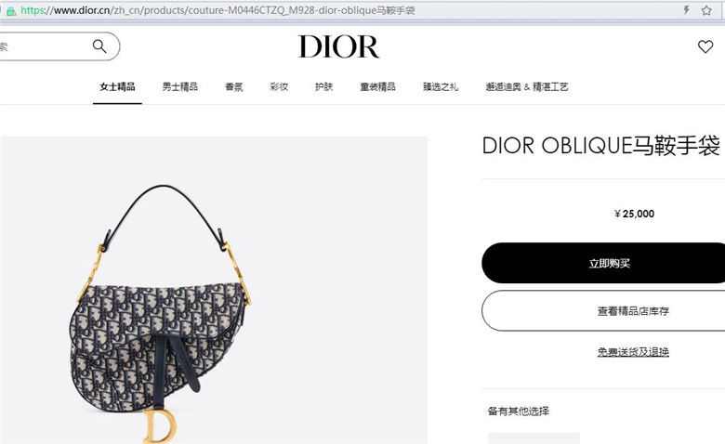Screen dimensions: 725x444
Task: Open the 香氛 menu
Action: point(234,87)
